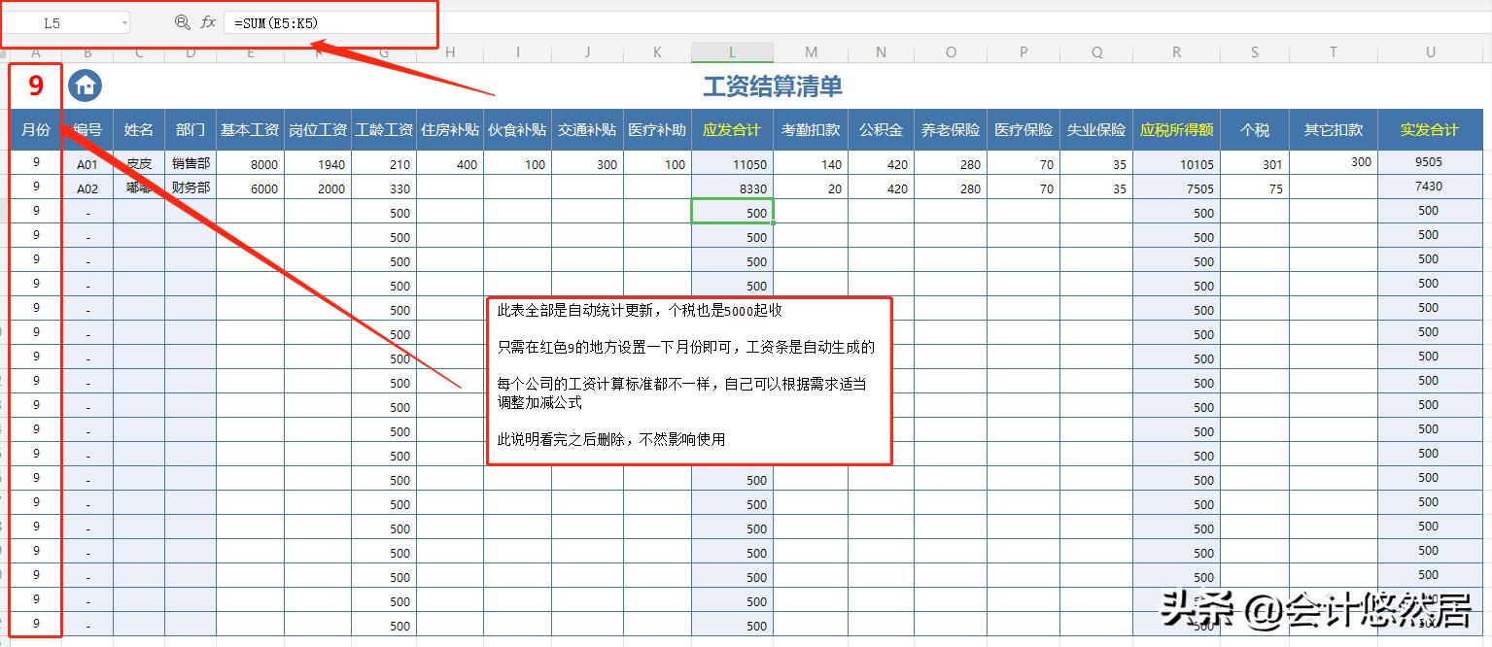Click the magnifier search icon beside the formula bar
Screen dimensions: 1492x647
coord(183,19)
